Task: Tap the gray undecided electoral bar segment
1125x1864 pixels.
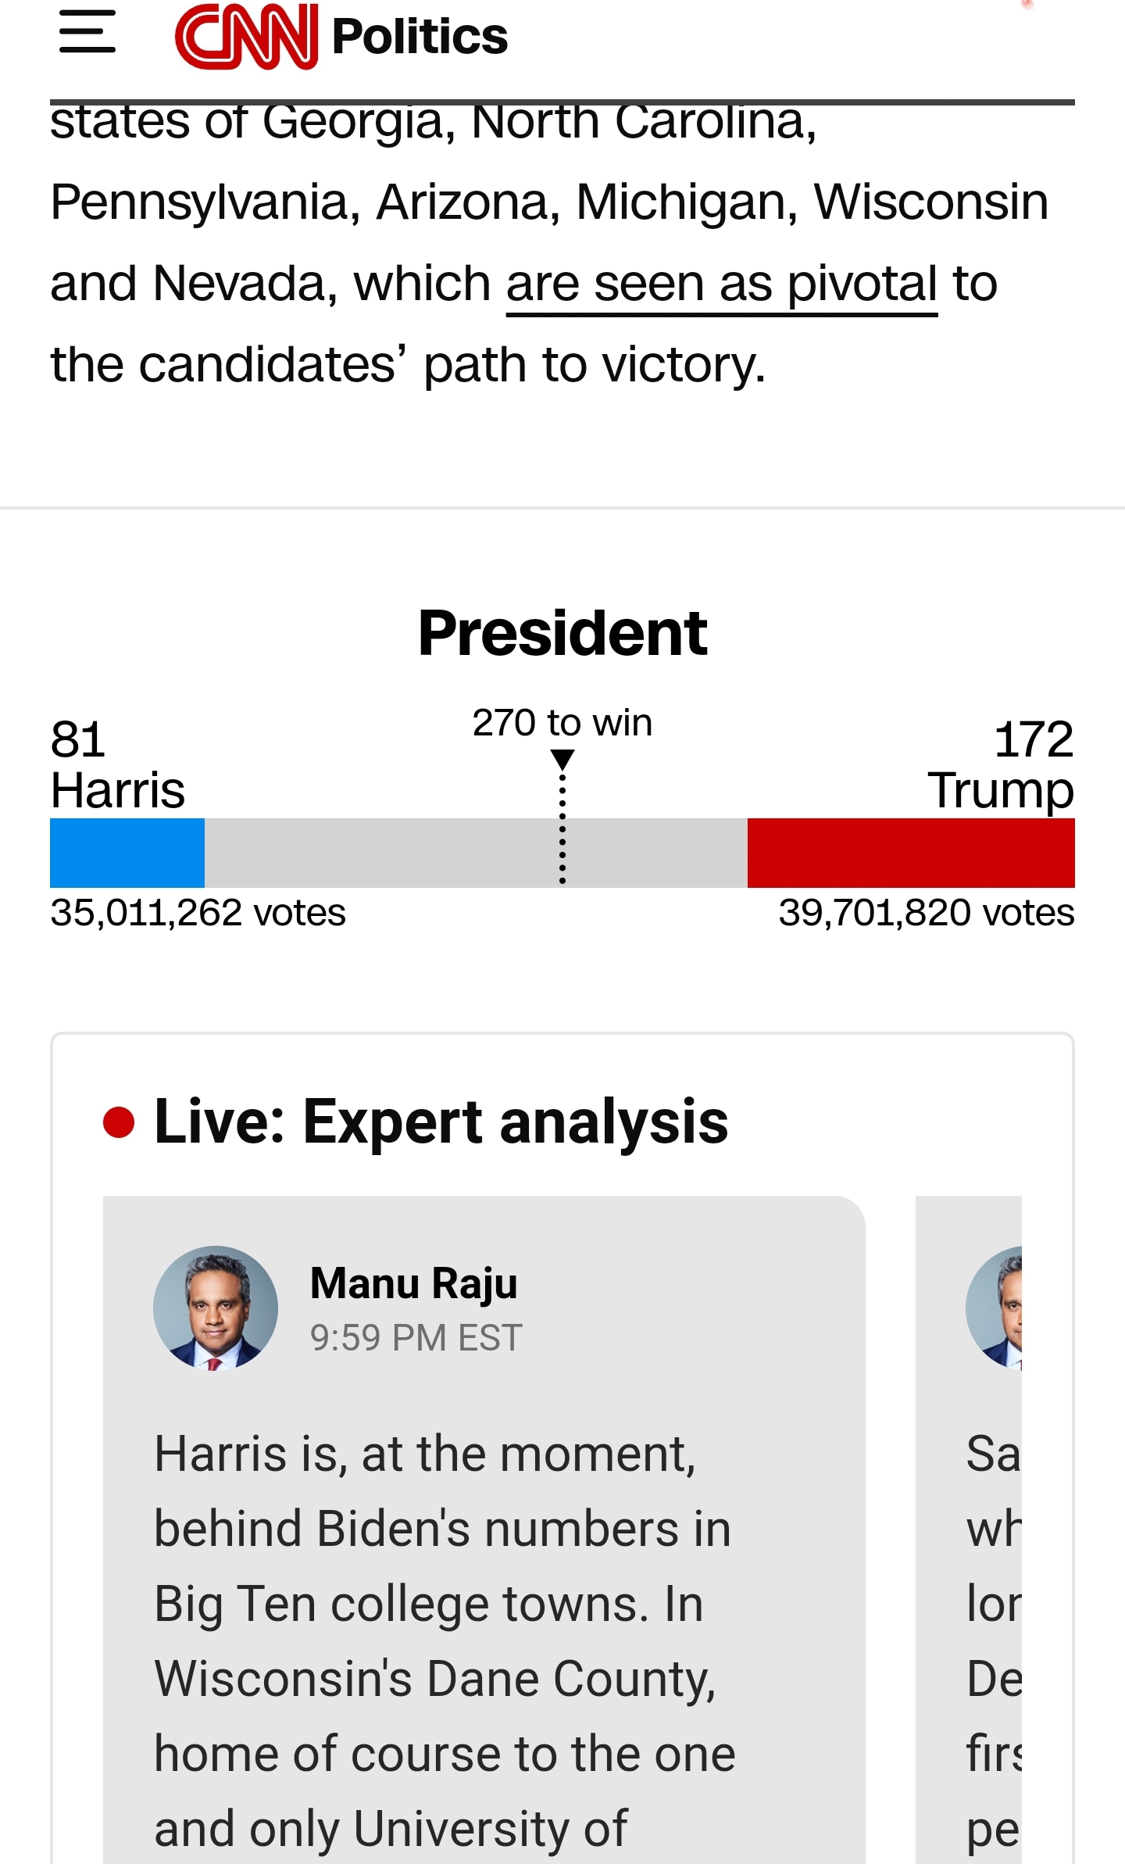Action: click(391, 853)
